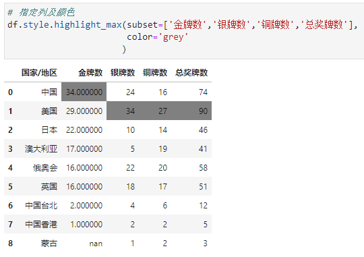Click bronze cell 19 for 澳大利亚
This screenshot has height=257, width=364.
tap(162, 148)
